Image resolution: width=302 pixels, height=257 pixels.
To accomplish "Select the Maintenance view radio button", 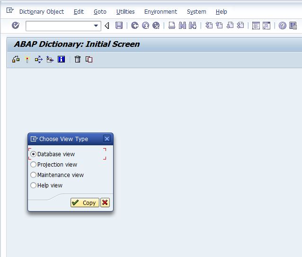I will (x=33, y=175).
